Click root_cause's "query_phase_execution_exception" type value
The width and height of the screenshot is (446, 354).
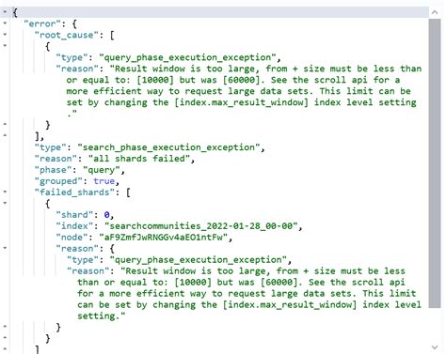(187, 57)
